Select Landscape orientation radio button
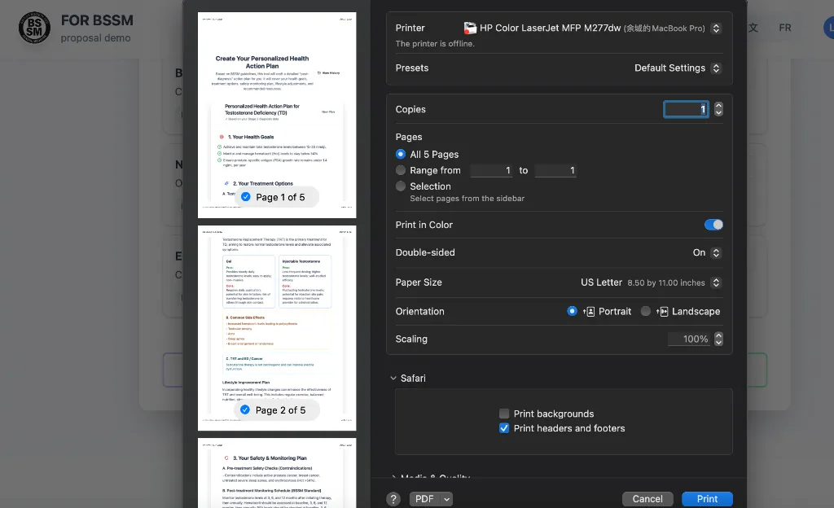834x508 pixels. point(645,311)
